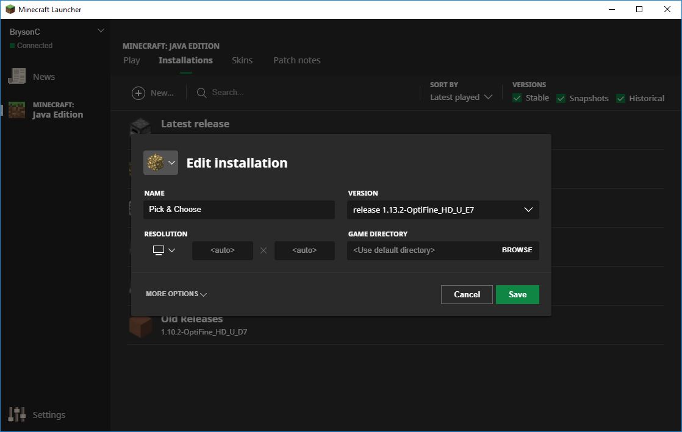682x432 pixels.
Task: Uncheck the Snapshots versions checkbox
Action: coord(561,98)
